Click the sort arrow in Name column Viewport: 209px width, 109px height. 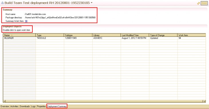(12, 35)
